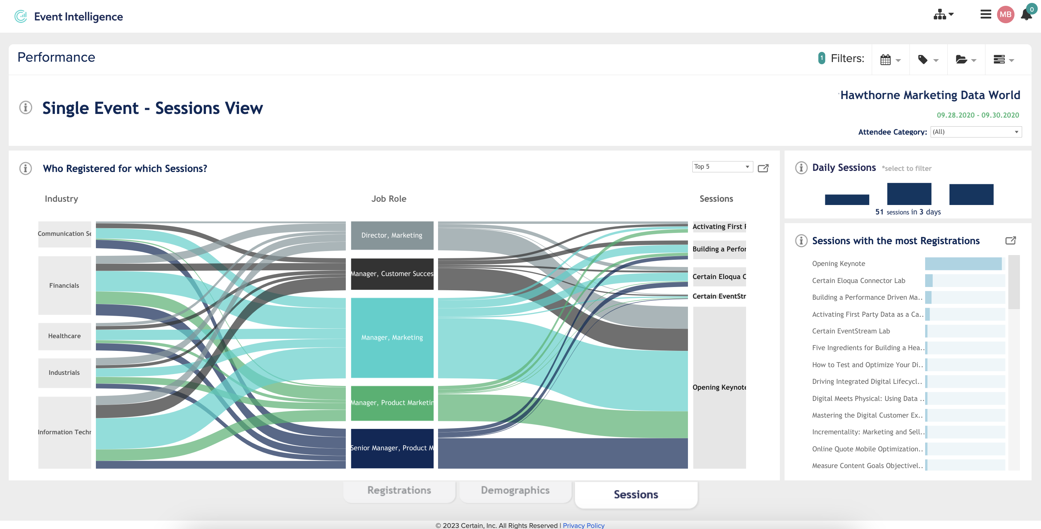
Task: Open the Top 5 dropdown
Action: tap(722, 167)
